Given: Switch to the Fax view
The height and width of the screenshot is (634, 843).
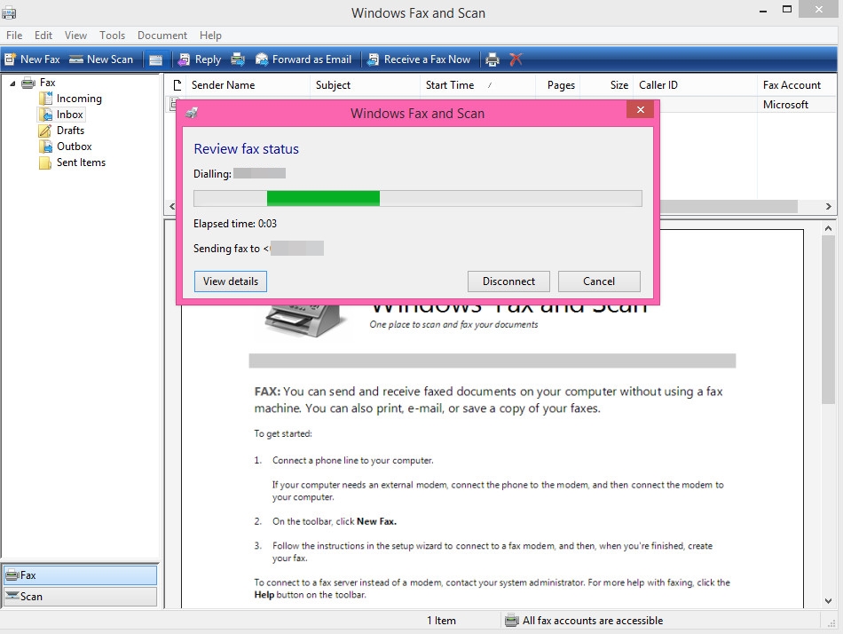Looking at the screenshot, I should coord(80,575).
